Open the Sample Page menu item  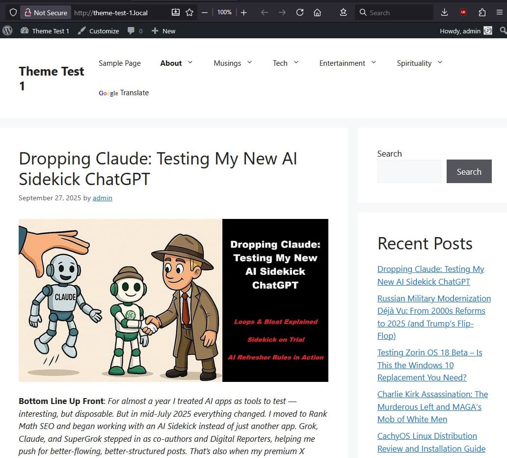point(119,63)
